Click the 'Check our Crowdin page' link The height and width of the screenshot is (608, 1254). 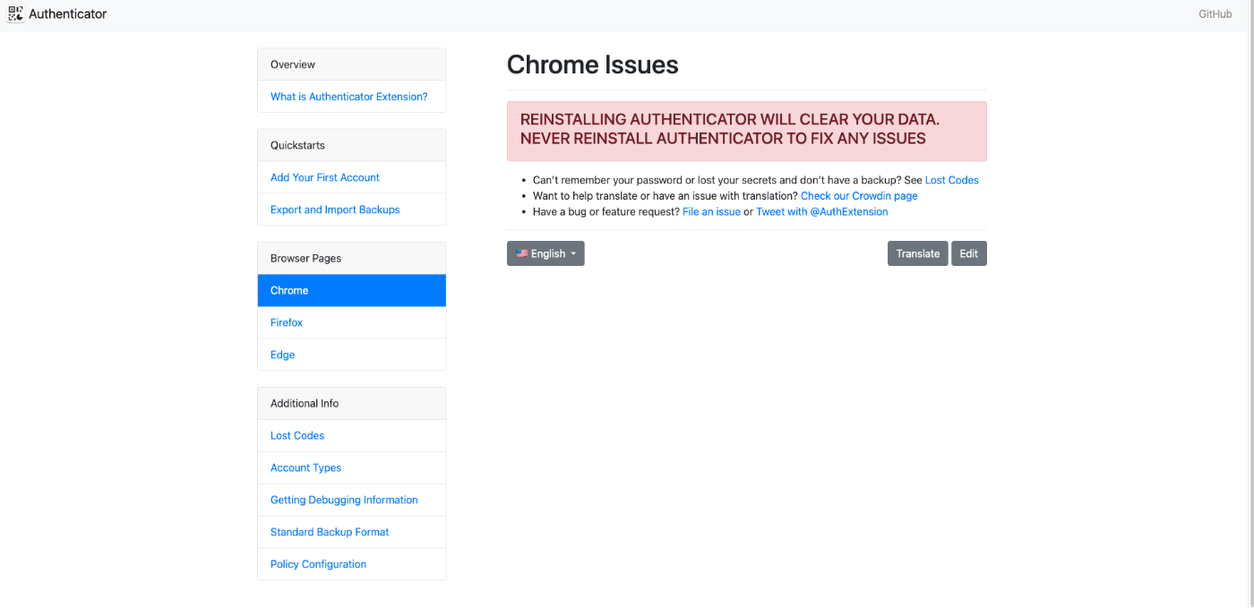coord(859,196)
